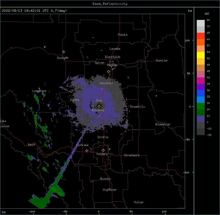Image resolution: width=220 pixels, height=215 pixels.
Task: Click the violet 36-39 dBZ swatch
Action: tap(201, 87)
